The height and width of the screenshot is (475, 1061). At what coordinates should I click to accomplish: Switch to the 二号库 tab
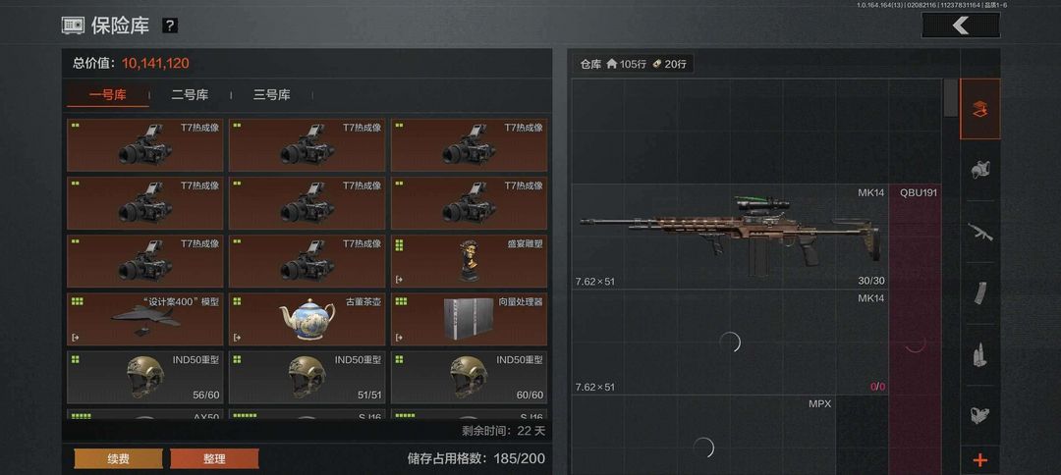190,95
